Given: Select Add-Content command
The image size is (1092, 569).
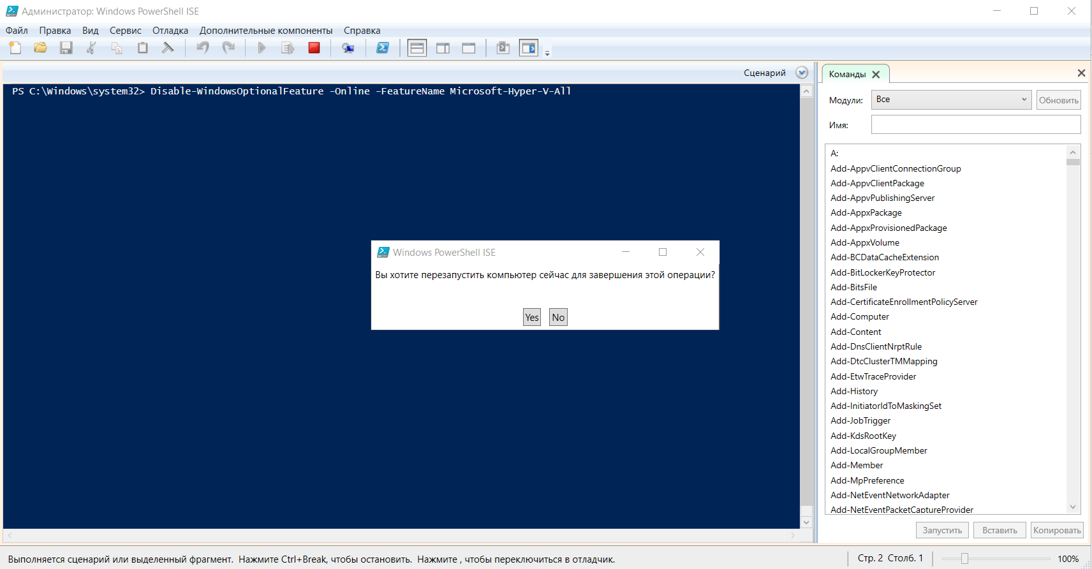Looking at the screenshot, I should [855, 332].
